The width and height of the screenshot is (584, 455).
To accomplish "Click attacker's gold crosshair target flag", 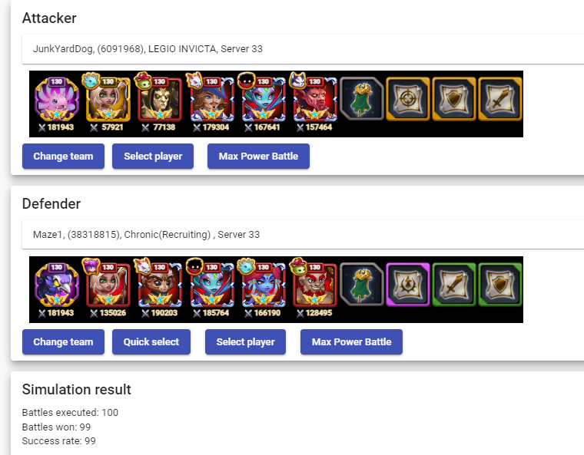I will (x=408, y=98).
